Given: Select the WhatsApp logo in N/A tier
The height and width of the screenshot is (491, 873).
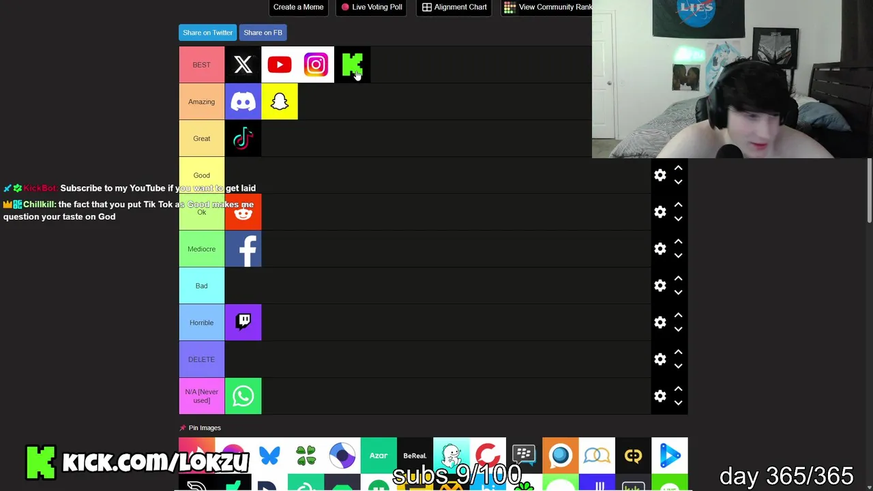Looking at the screenshot, I should click(x=243, y=396).
